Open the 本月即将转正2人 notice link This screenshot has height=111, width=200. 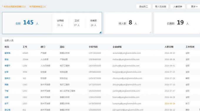tap(38, 7)
